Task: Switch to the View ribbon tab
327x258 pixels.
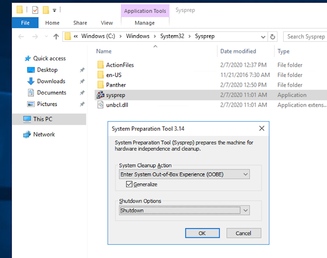Action: pos(107,22)
